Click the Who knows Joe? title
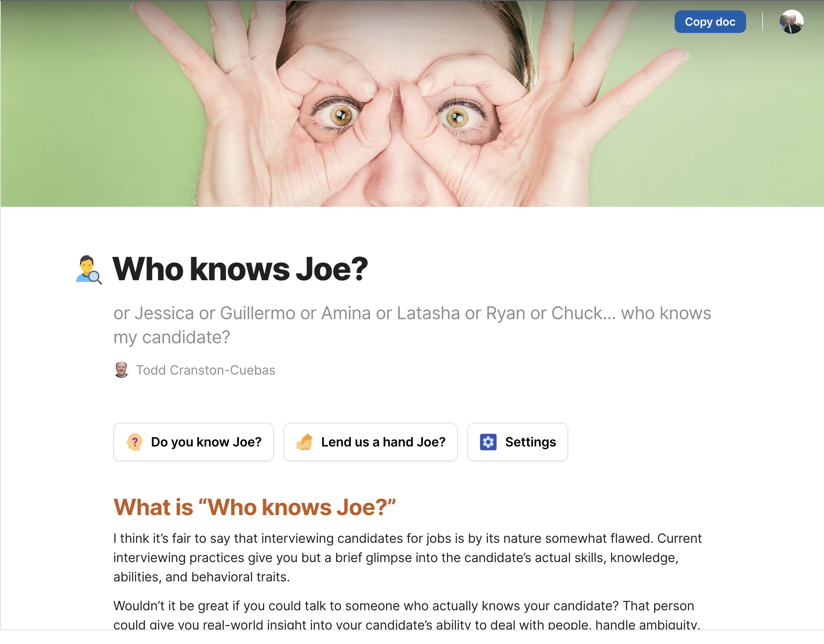 point(240,269)
